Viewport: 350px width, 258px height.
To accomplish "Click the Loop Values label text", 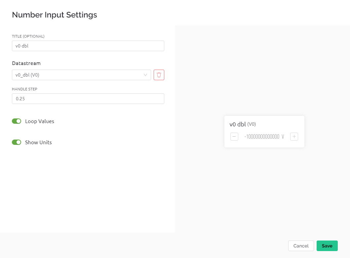I will click(x=40, y=121).
